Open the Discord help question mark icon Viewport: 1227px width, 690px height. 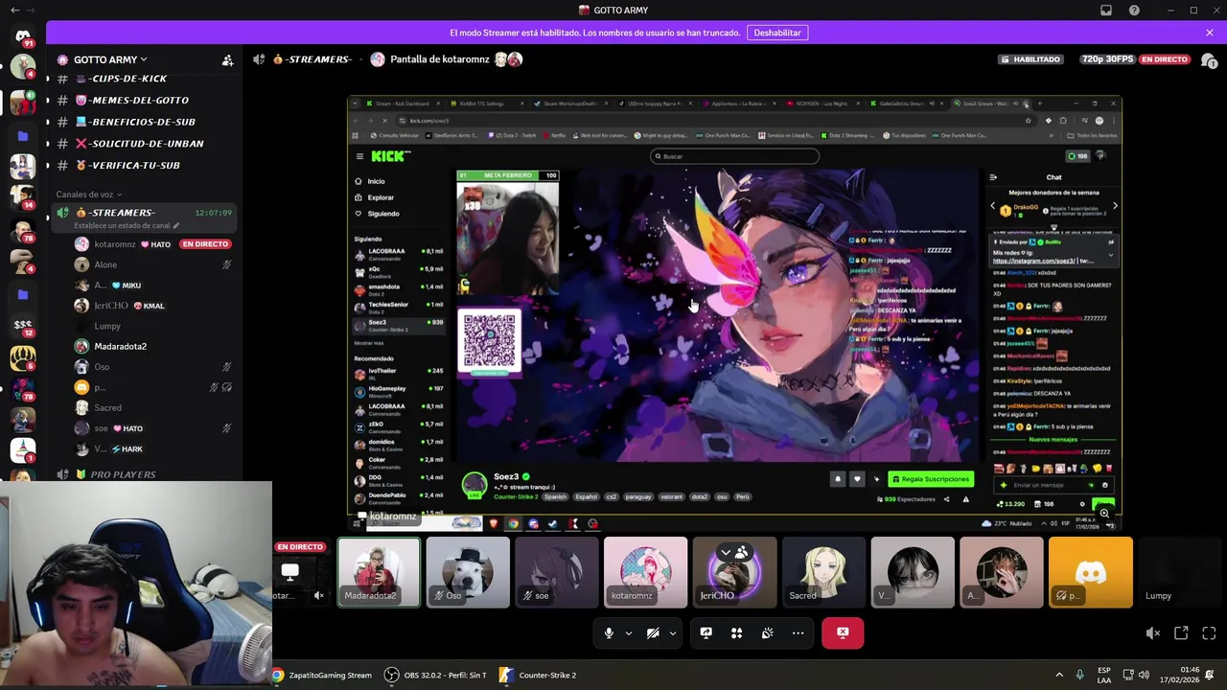coord(1134,11)
